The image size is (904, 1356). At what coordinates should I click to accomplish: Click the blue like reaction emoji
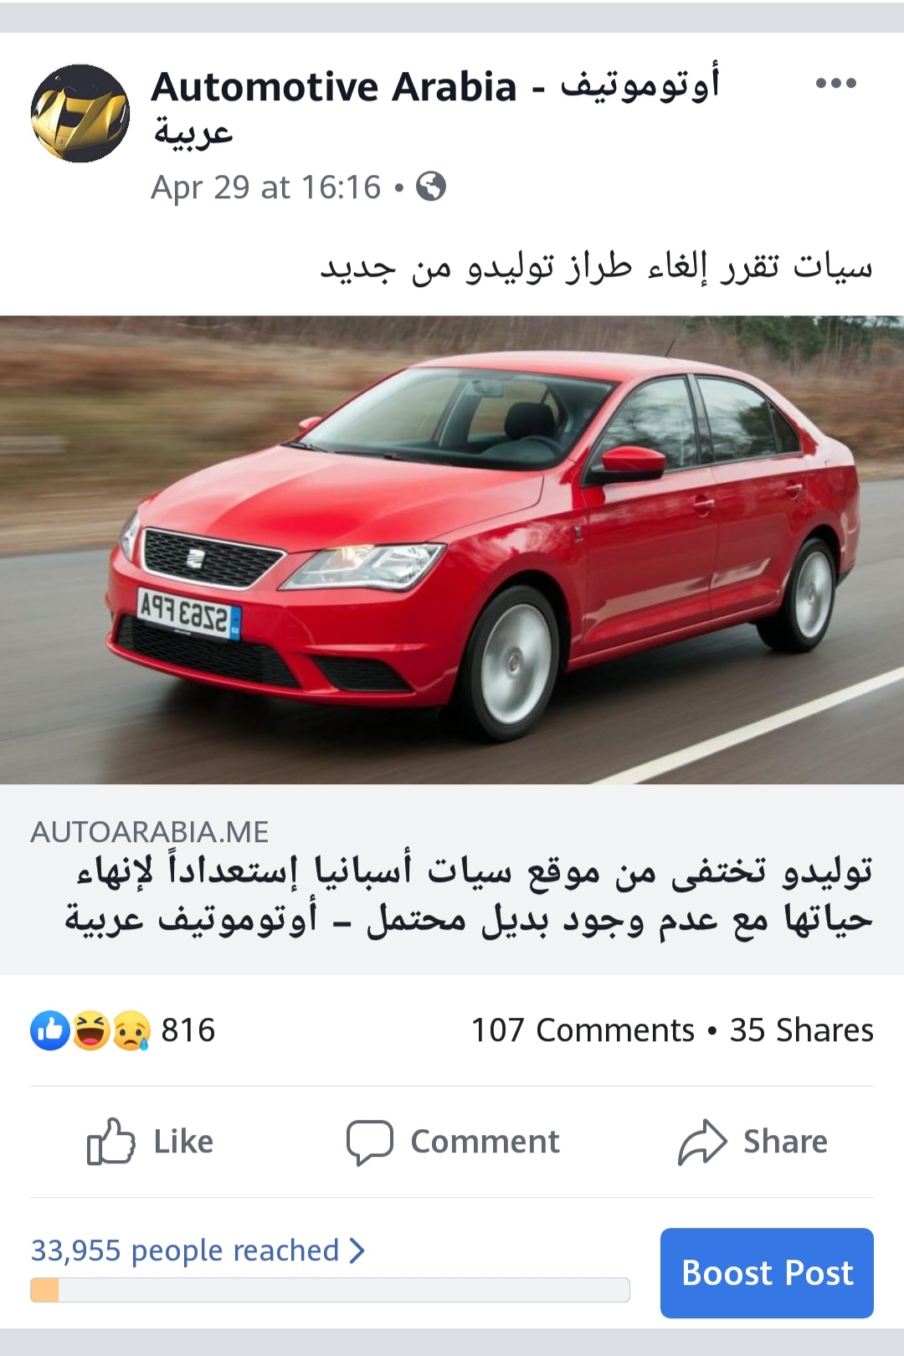point(50,1030)
